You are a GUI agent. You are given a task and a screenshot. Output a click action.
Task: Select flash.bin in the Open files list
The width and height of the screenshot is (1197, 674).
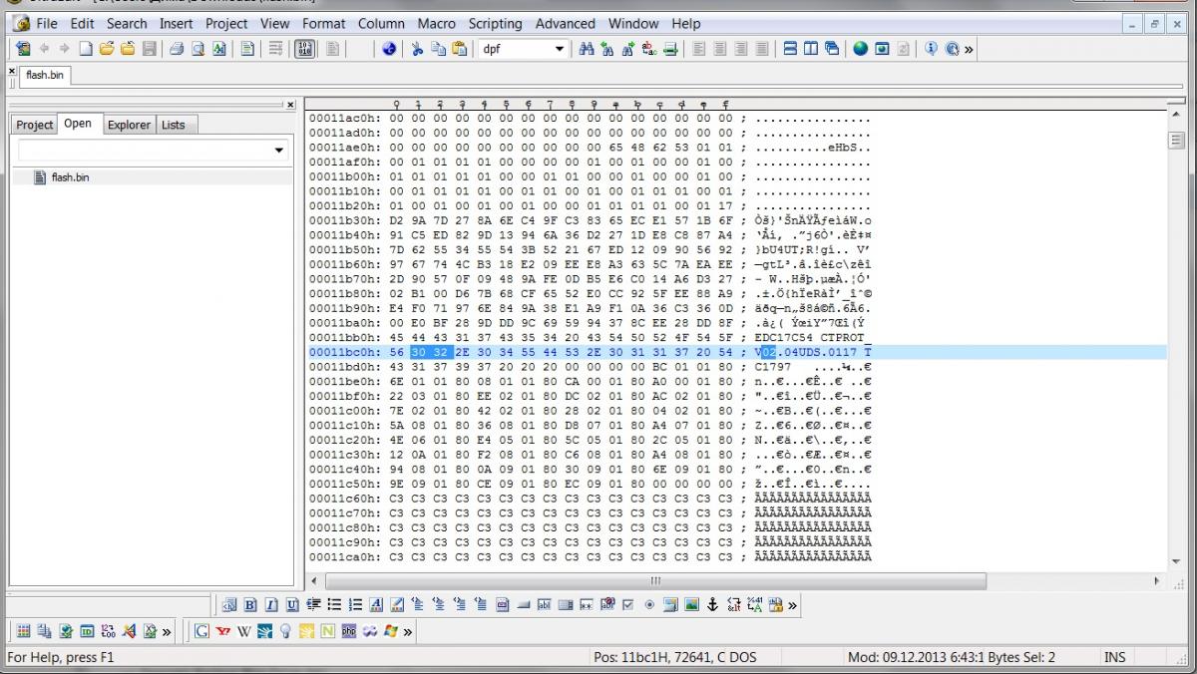coord(71,177)
